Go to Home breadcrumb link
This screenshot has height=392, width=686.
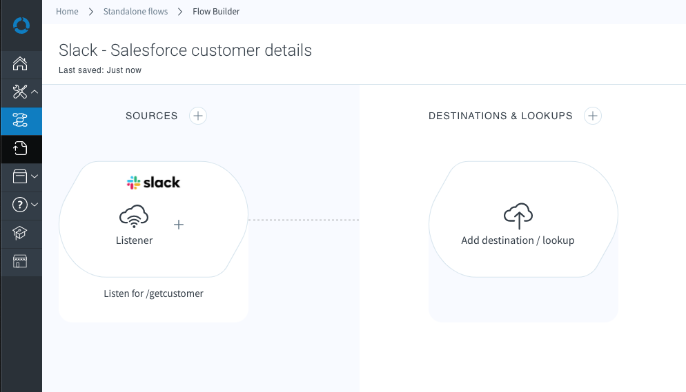coord(67,11)
